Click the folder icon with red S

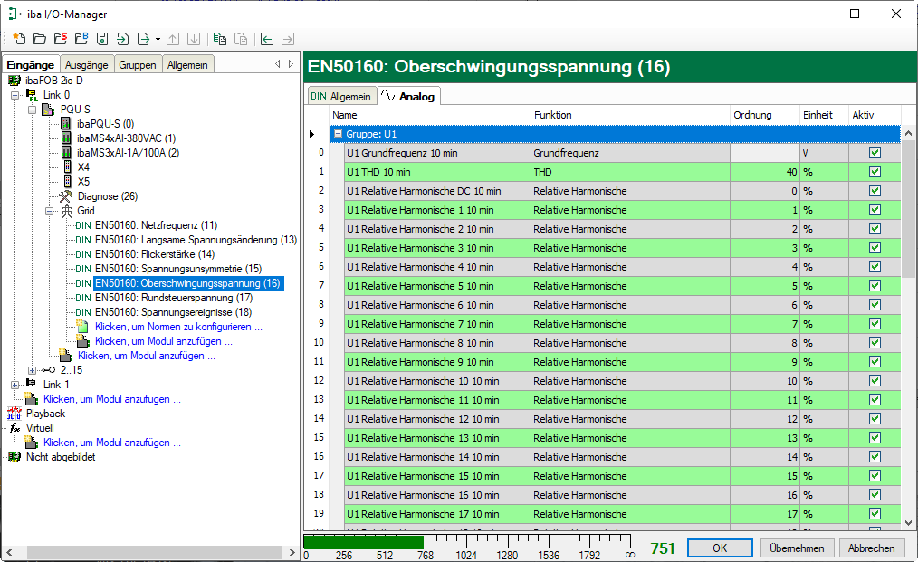click(x=60, y=39)
